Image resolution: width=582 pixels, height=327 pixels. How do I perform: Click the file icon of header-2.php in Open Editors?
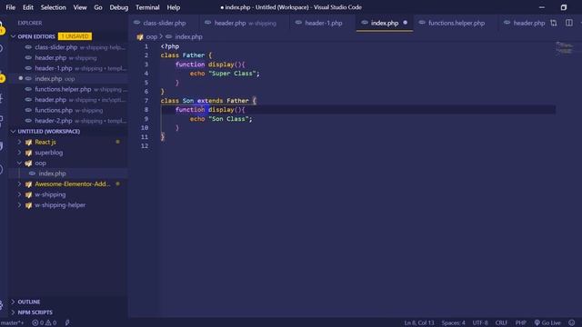pyautogui.click(x=28, y=121)
